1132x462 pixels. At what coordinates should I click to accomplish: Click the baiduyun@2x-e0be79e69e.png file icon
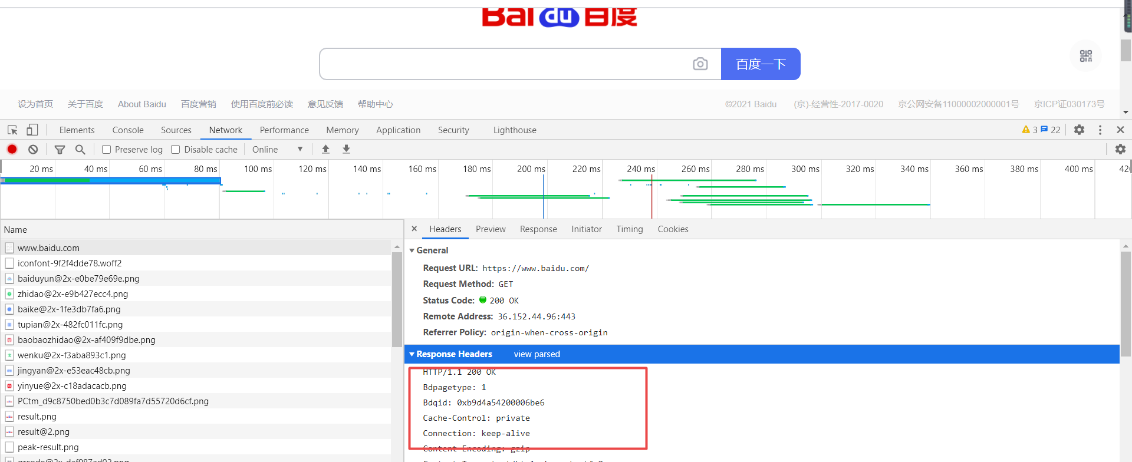pos(9,278)
